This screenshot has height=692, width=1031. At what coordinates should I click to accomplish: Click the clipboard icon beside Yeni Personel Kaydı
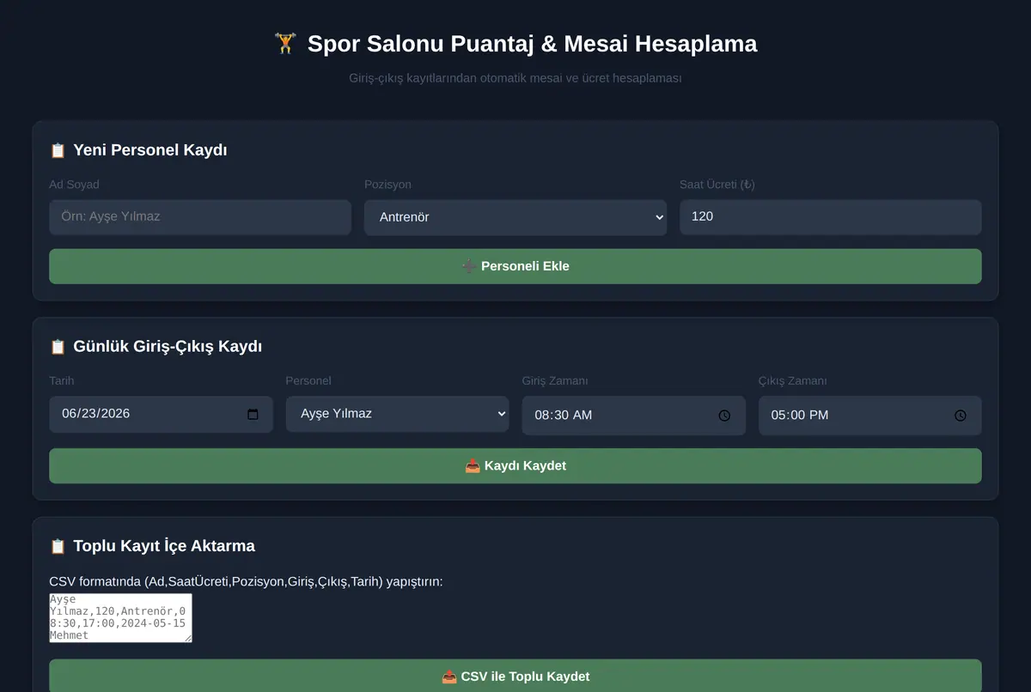click(x=58, y=150)
